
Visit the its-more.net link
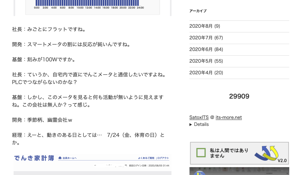tap(229, 117)
